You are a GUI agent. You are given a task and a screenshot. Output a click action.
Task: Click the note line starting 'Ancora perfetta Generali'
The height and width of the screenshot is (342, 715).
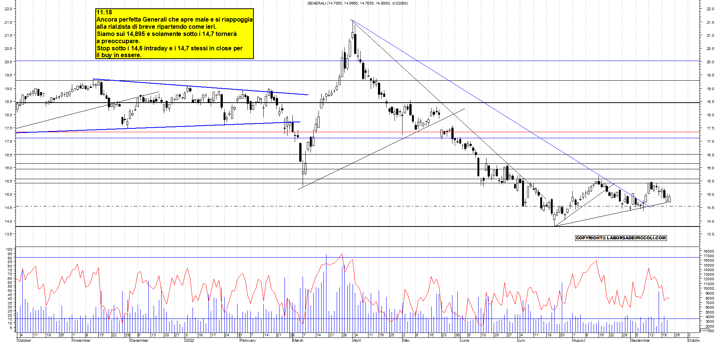(x=174, y=19)
